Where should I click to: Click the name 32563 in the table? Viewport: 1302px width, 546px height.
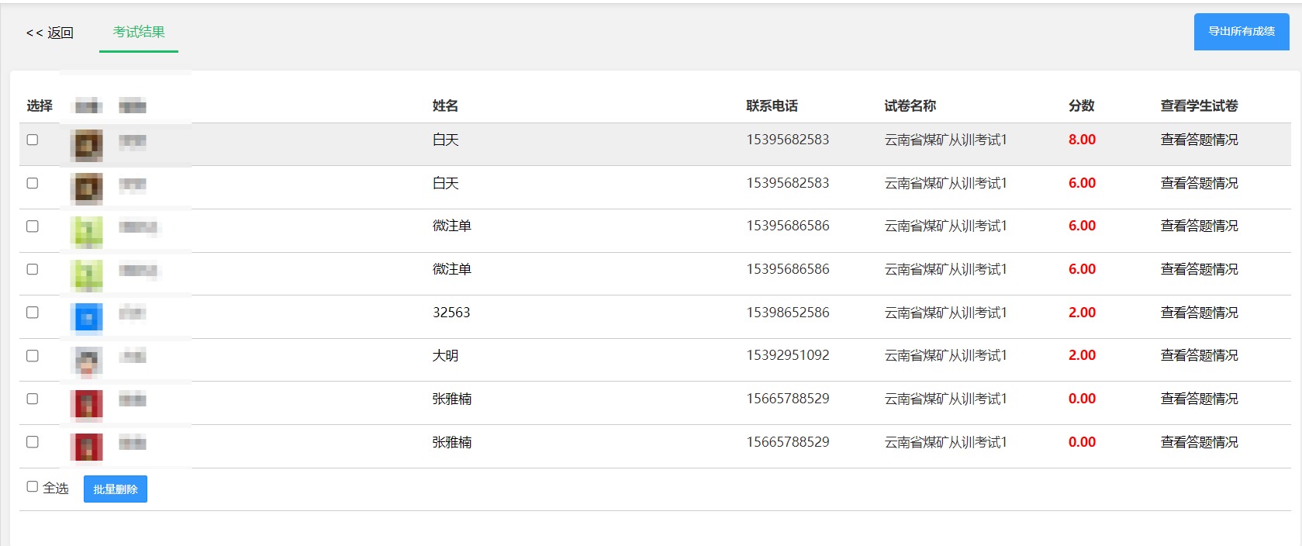(x=451, y=313)
